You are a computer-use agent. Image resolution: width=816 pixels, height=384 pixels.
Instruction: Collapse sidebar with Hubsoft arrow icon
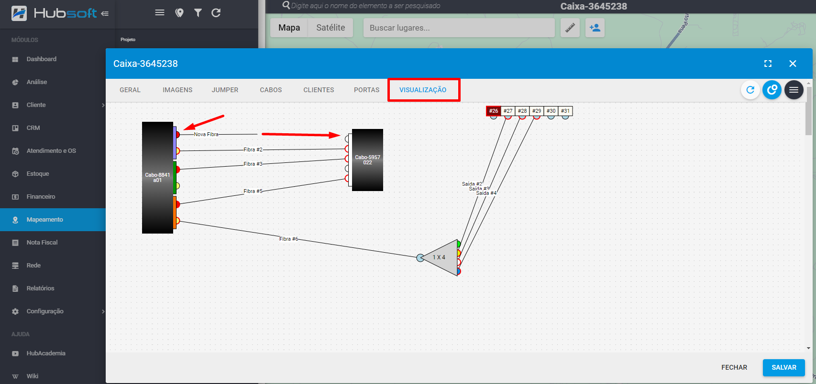coord(105,13)
